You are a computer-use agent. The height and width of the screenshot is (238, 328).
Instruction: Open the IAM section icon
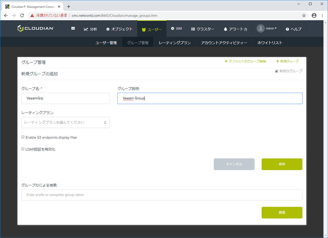172,28
